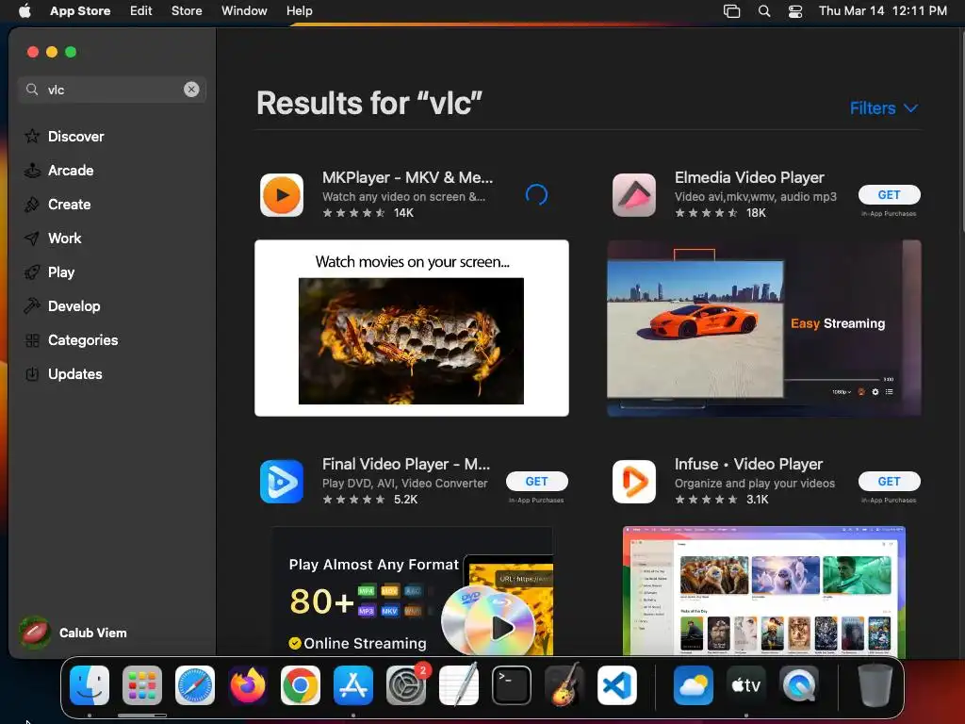Image resolution: width=965 pixels, height=724 pixels.
Task: Open the App Store menu
Action: coord(80,10)
